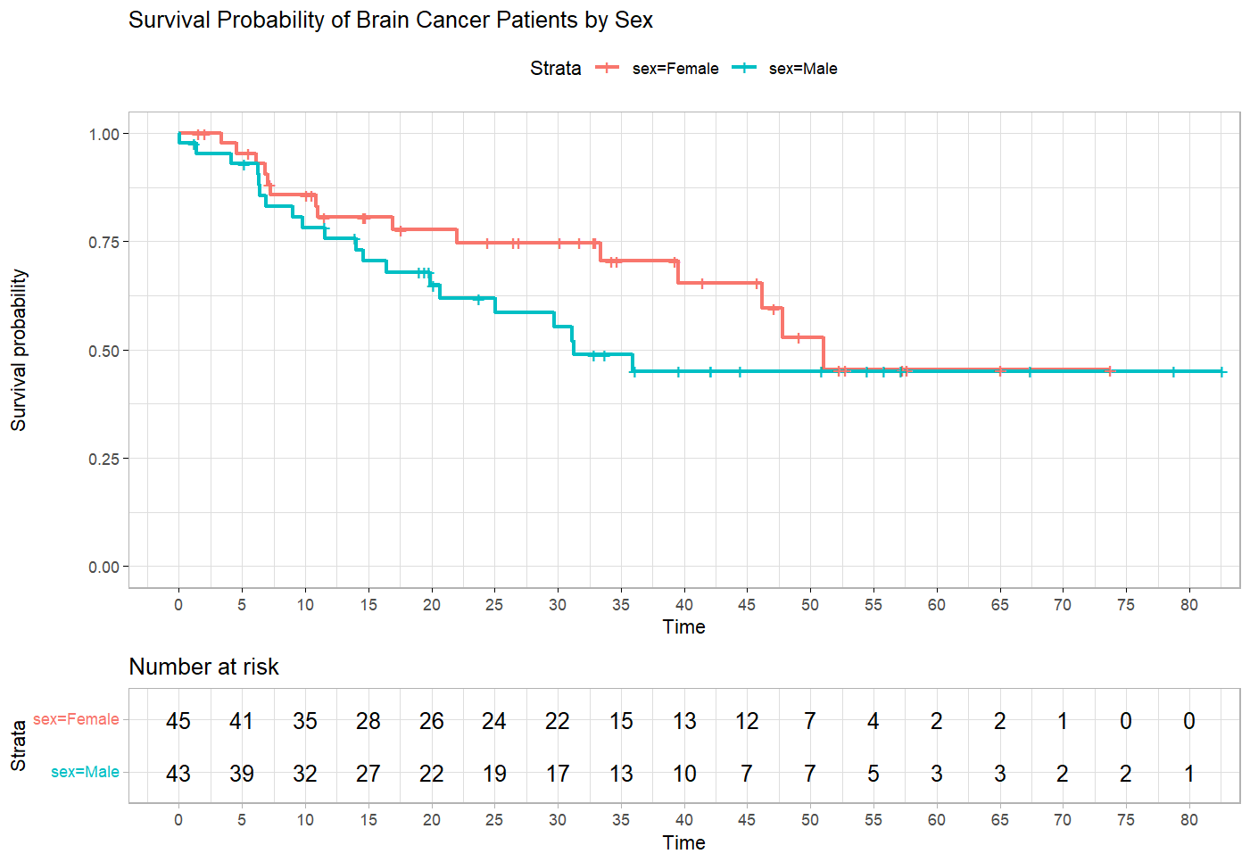This screenshot has width=1250, height=862.
Task: Select sex=Male row label in risk table
Action: tap(85, 772)
